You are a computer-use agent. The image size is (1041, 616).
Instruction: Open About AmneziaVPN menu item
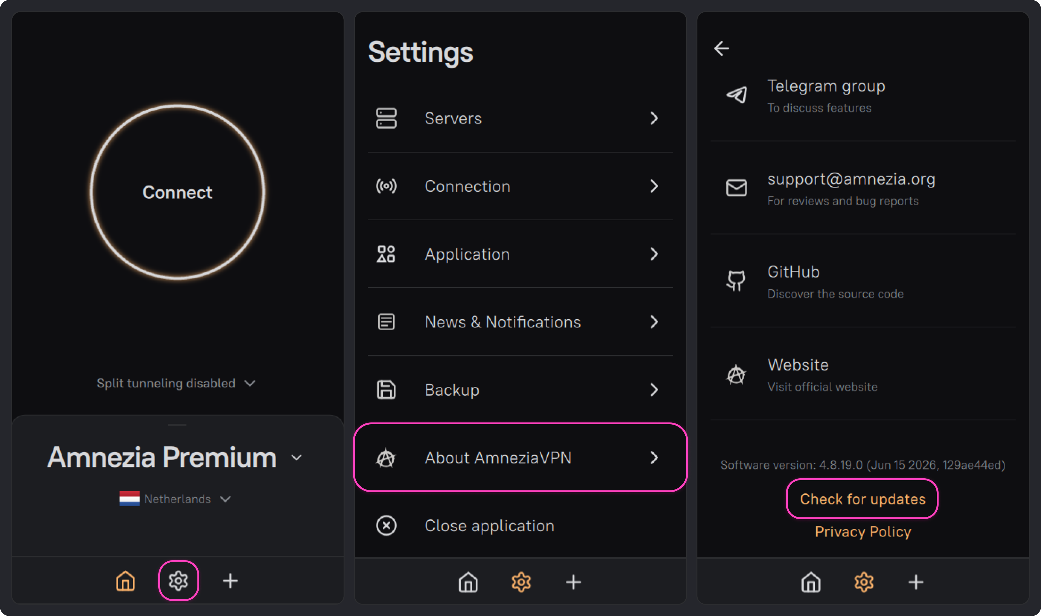tap(520, 458)
